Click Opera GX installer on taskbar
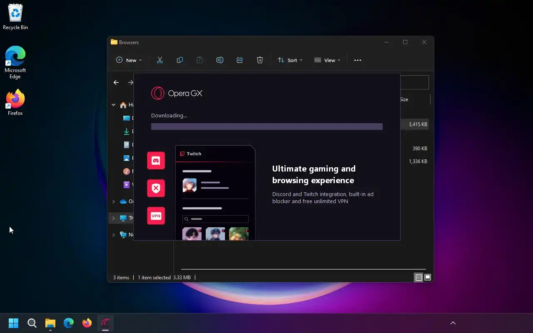Viewport: 533px width, 333px height. tap(105, 323)
